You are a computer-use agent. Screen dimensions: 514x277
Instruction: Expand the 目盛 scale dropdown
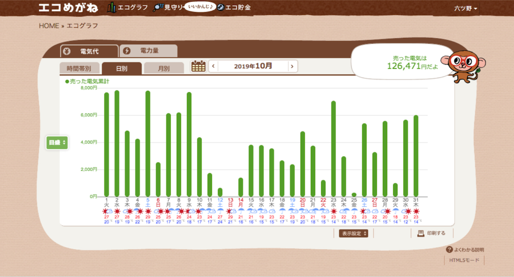[x=57, y=143]
